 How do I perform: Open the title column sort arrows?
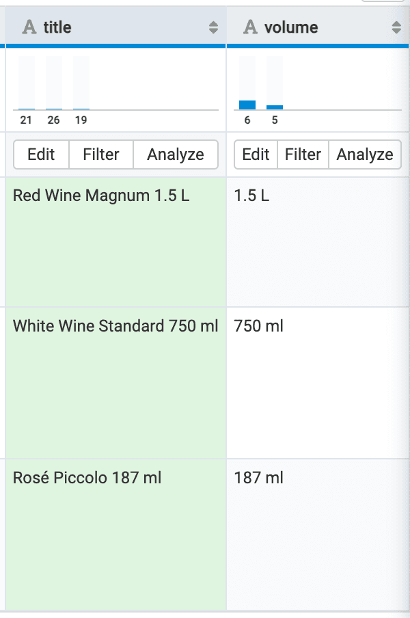tap(213, 27)
